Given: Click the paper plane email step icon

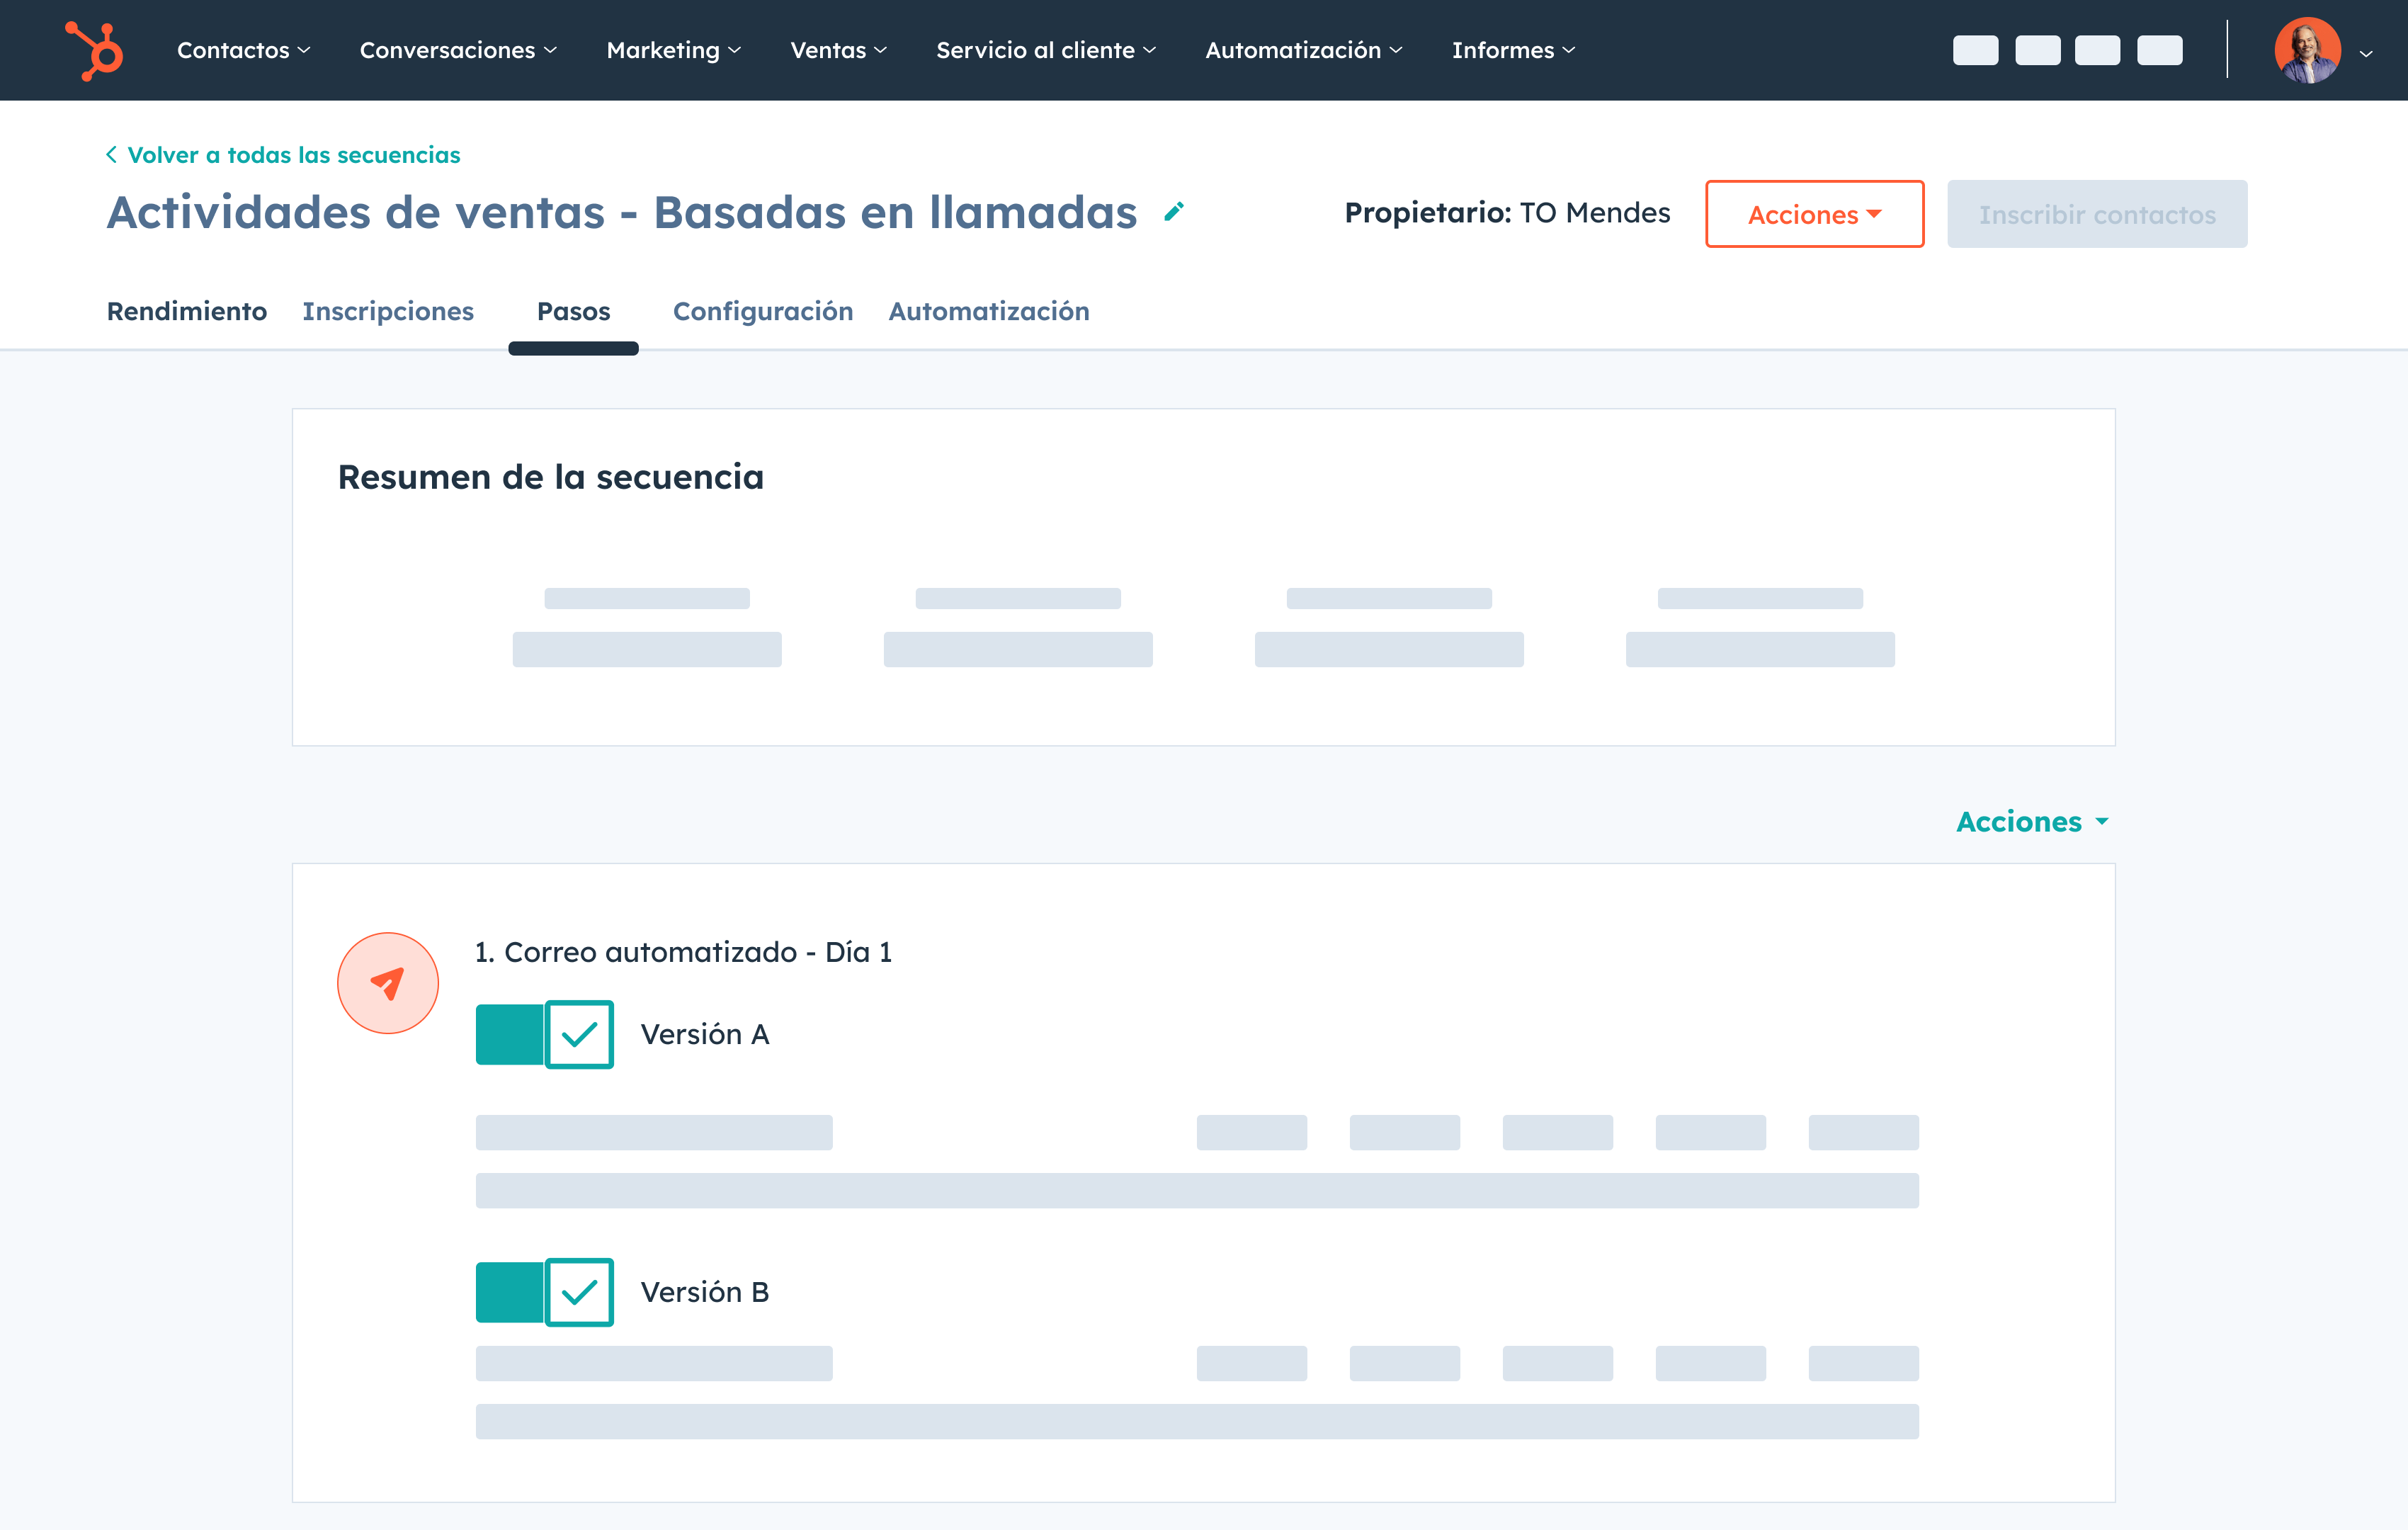Looking at the screenshot, I should point(388,983).
